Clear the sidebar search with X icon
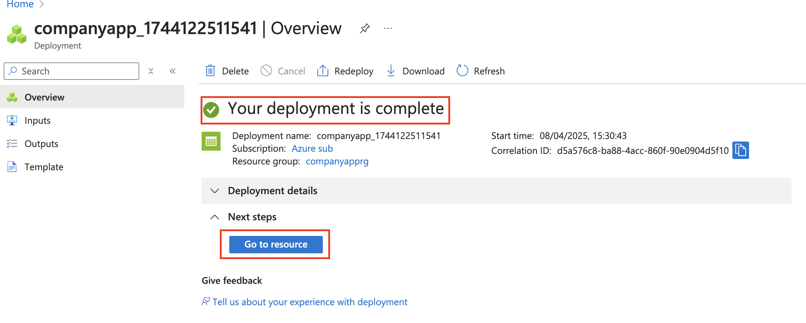 [x=151, y=71]
